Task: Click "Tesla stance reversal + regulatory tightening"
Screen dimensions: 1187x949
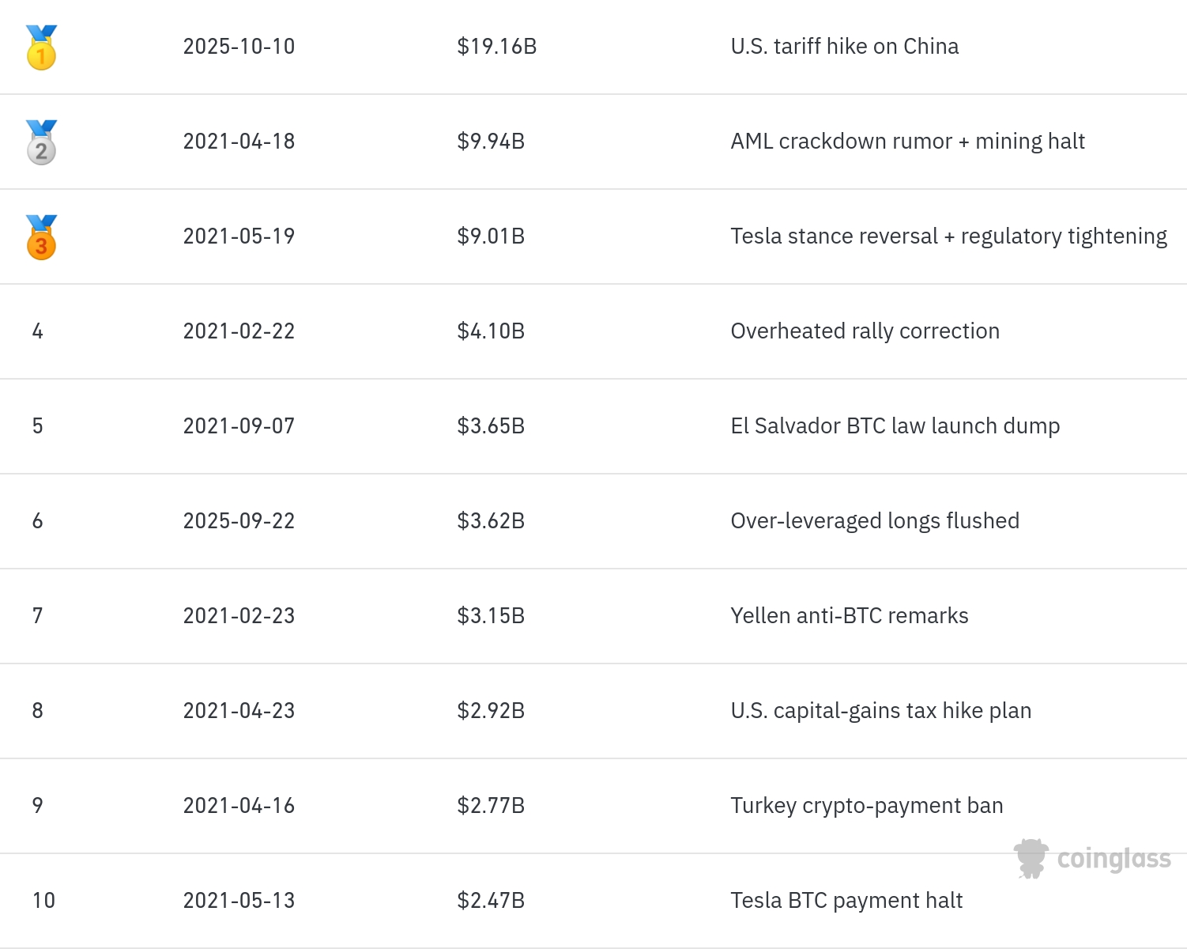Action: point(948,236)
